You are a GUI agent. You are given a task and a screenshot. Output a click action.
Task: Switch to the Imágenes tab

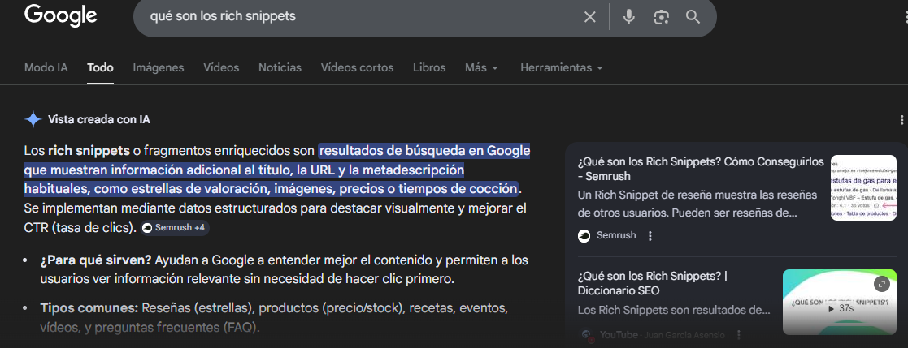tap(159, 67)
